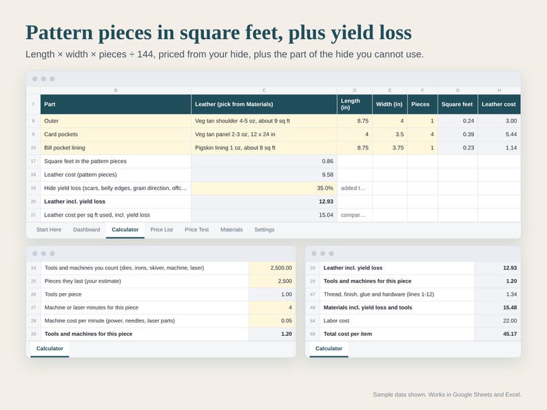Viewport: 547px width, 410px height.
Task: Switch to the Dashboard sheet tab
Action: pyautogui.click(x=87, y=230)
